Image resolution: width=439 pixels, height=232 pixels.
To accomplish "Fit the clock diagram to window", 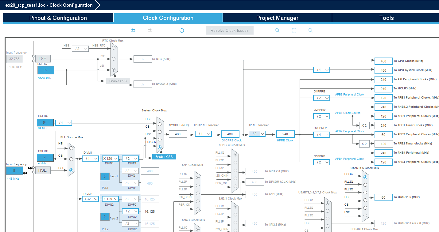I will tap(294, 30).
